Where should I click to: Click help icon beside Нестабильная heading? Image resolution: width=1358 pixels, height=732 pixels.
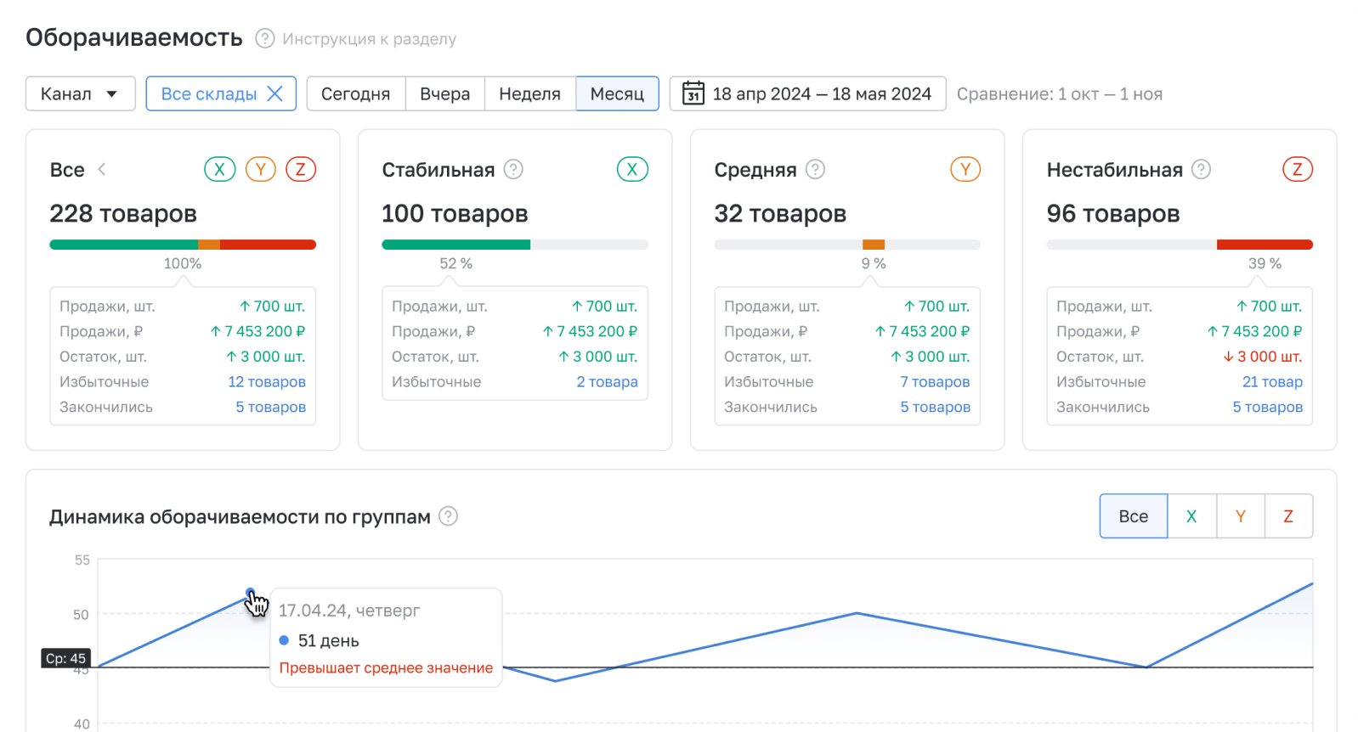[1201, 170]
